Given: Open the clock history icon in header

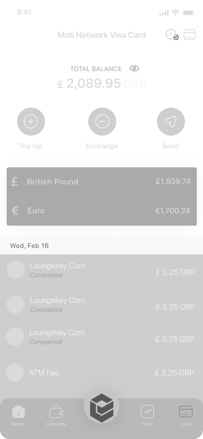Looking at the screenshot, I should coord(172,35).
